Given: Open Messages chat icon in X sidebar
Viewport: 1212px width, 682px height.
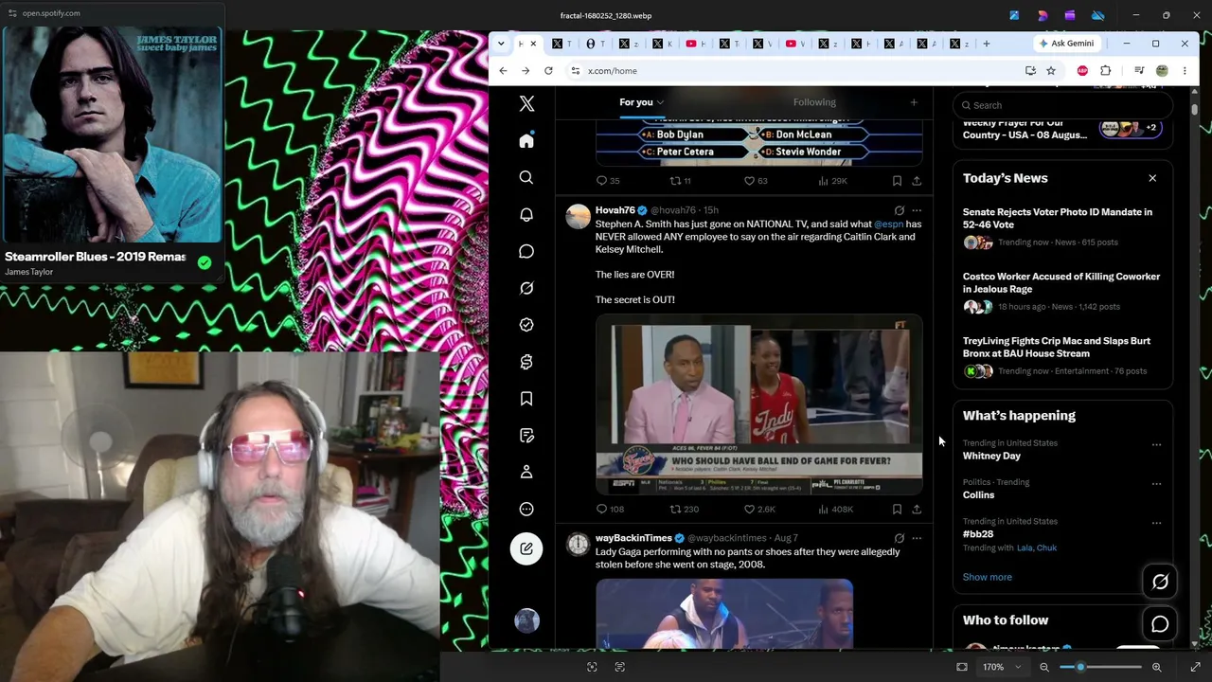Looking at the screenshot, I should (x=526, y=252).
